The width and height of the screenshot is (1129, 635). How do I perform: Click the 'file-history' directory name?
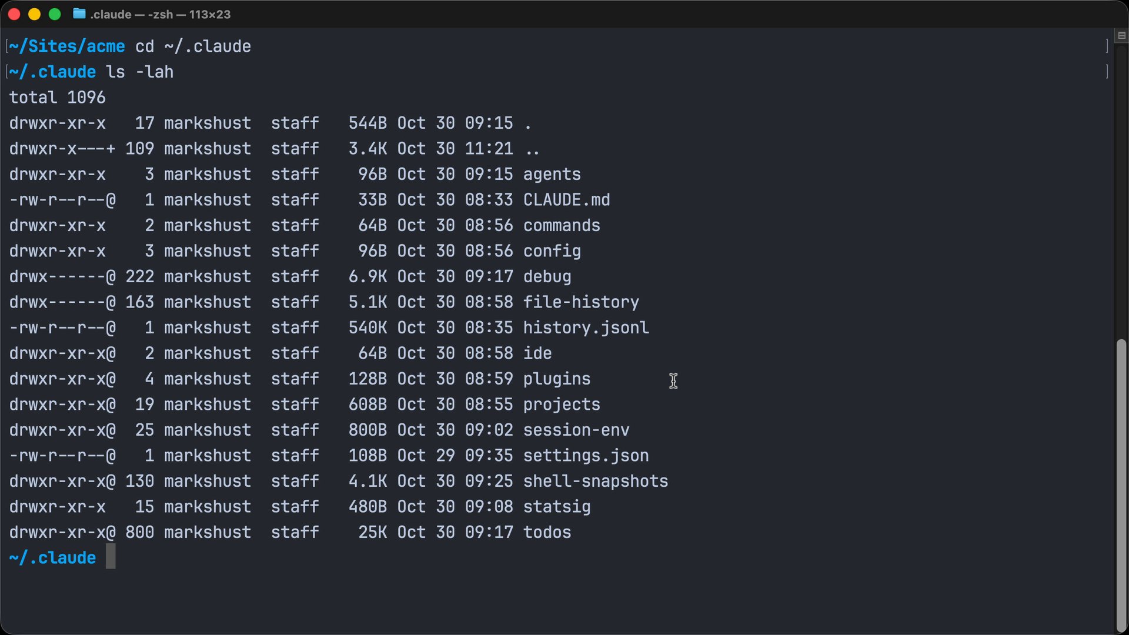[x=581, y=302]
